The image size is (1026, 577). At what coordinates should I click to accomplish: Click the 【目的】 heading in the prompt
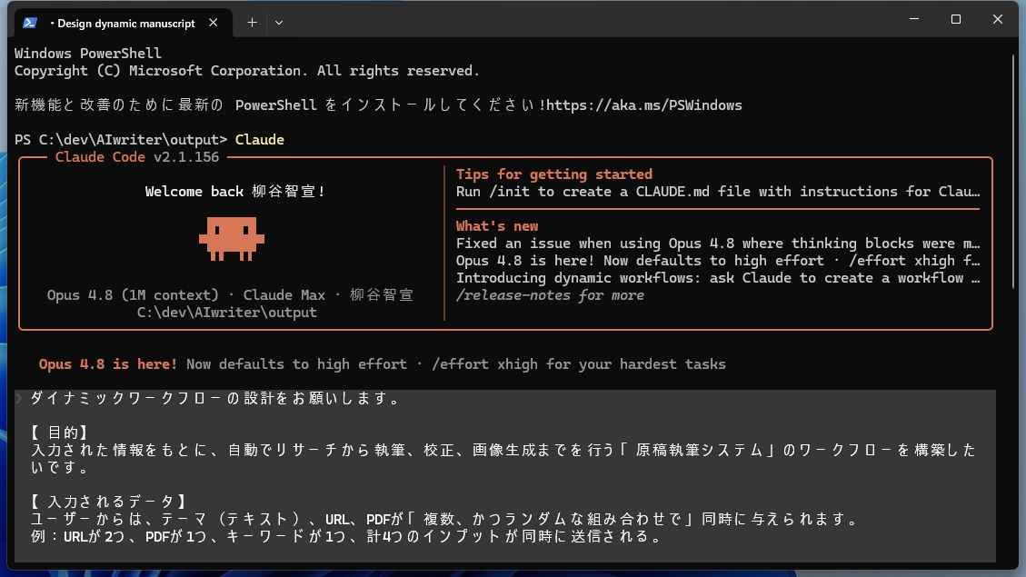tap(60, 433)
